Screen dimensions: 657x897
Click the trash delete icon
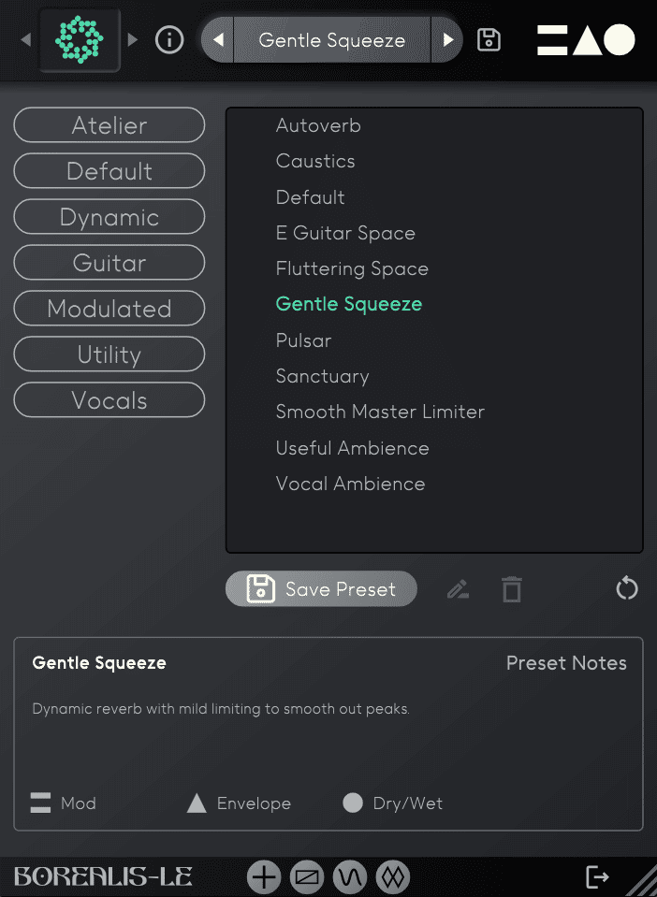tap(511, 589)
